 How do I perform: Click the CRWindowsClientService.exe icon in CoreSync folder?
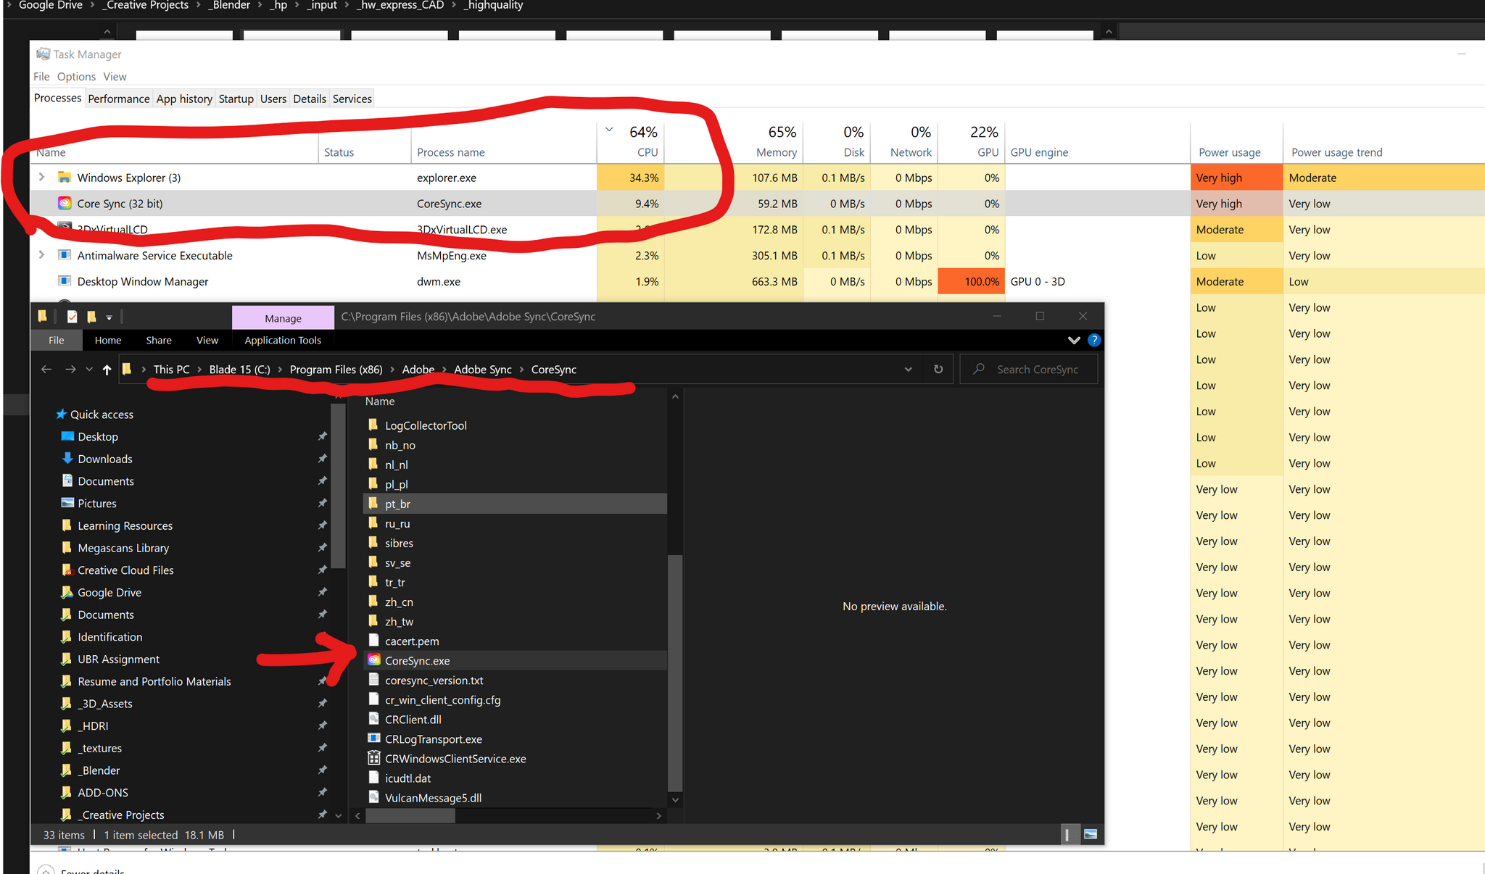(373, 759)
